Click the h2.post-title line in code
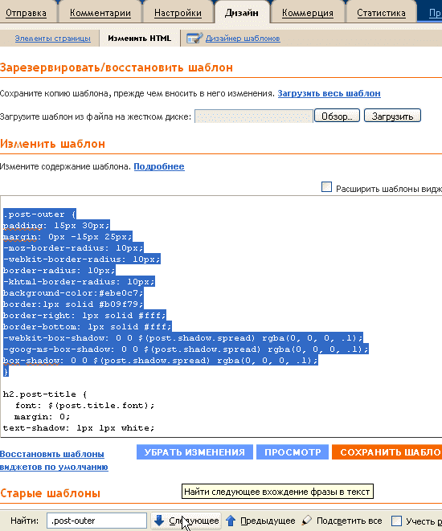This screenshot has width=442, height=531. click(x=45, y=394)
